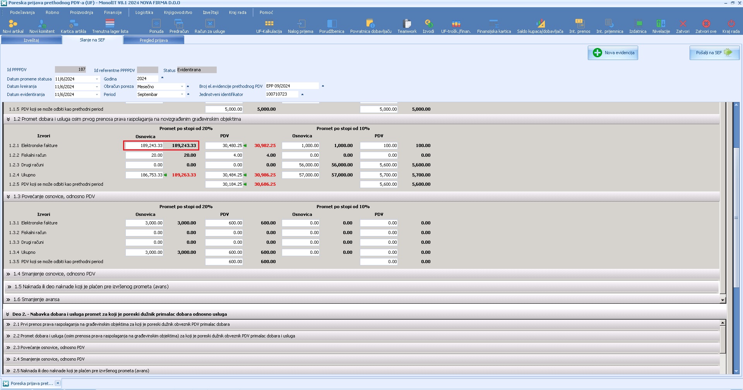The image size is (743, 390).
Task: Open the Proizvodnja menu
Action: click(x=81, y=12)
